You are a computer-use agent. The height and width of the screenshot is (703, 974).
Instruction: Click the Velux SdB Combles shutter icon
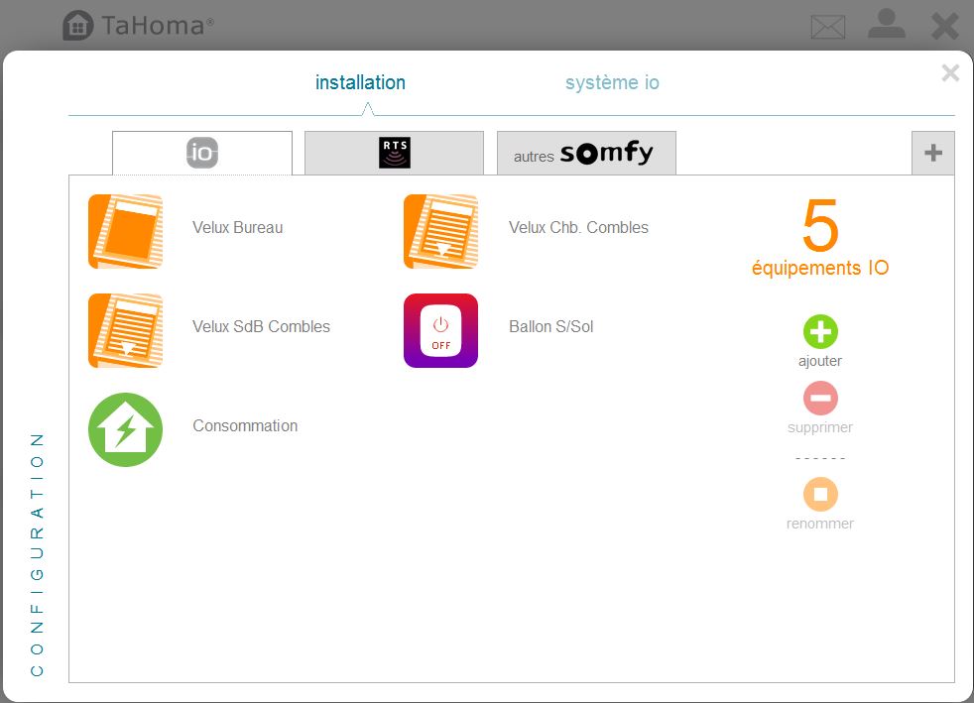click(125, 330)
